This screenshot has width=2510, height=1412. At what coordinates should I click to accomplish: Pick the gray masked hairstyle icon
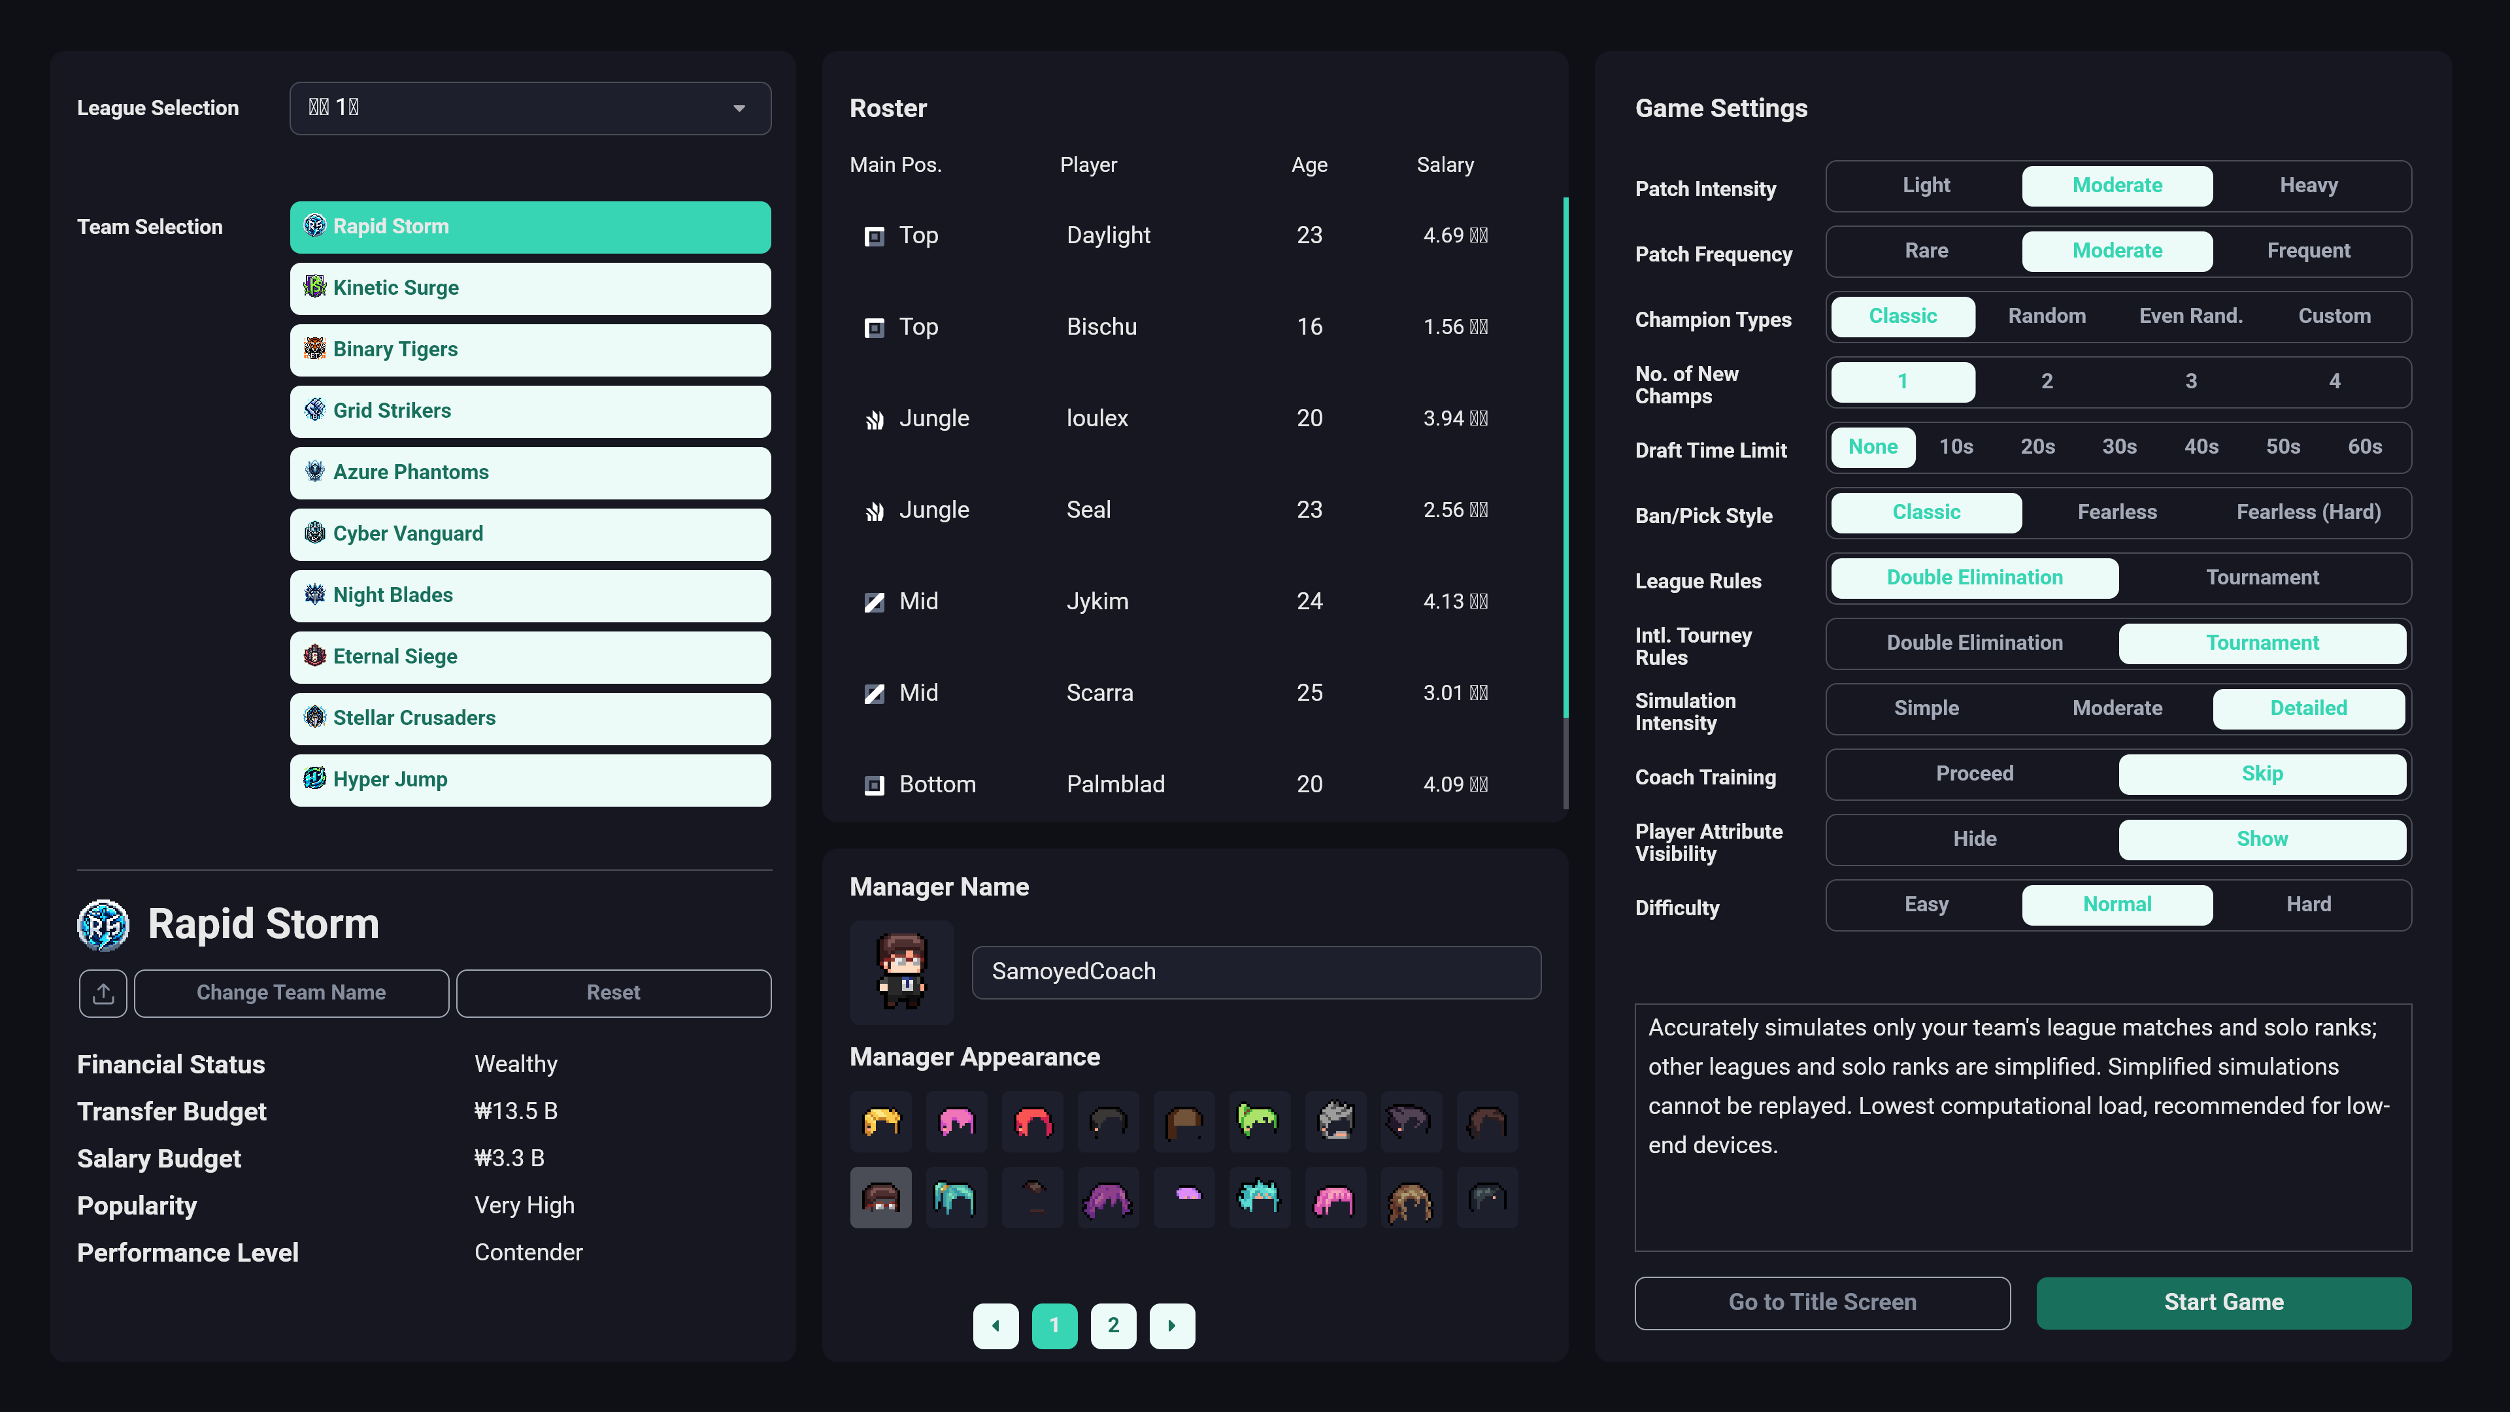coord(1335,1122)
